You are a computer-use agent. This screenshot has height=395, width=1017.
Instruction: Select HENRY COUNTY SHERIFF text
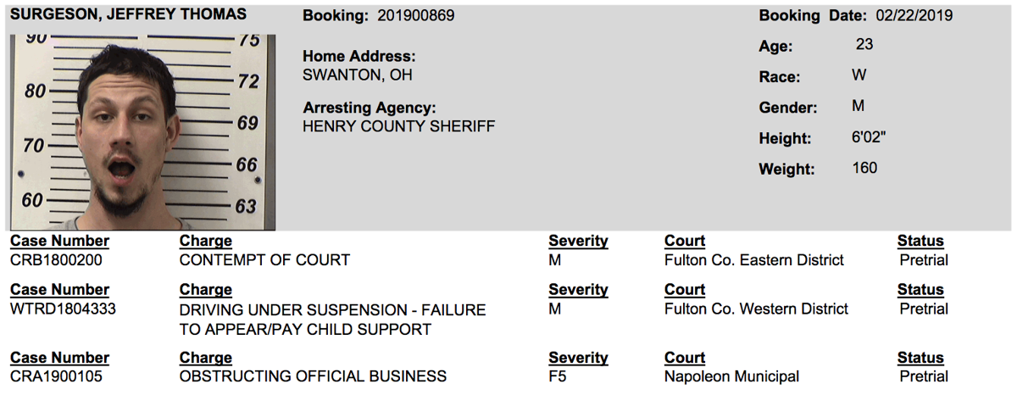pyautogui.click(x=398, y=126)
